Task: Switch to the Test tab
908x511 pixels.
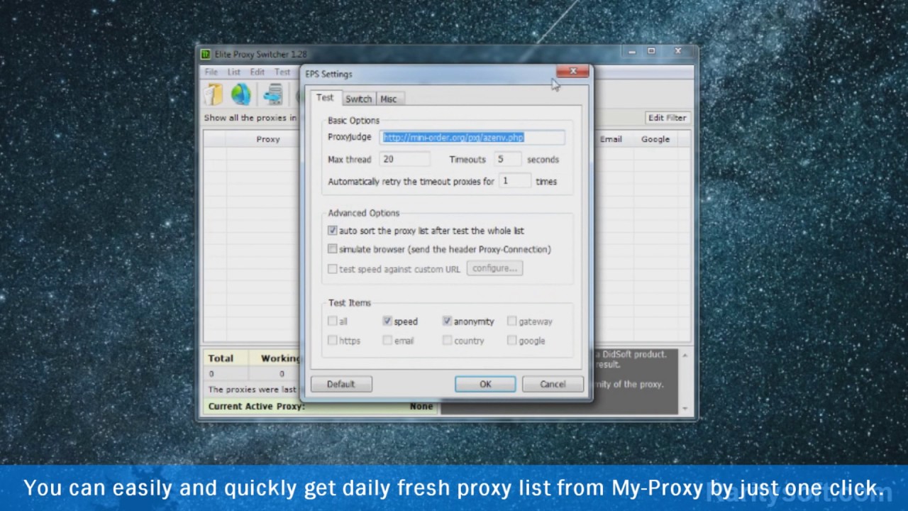Action: tap(325, 98)
